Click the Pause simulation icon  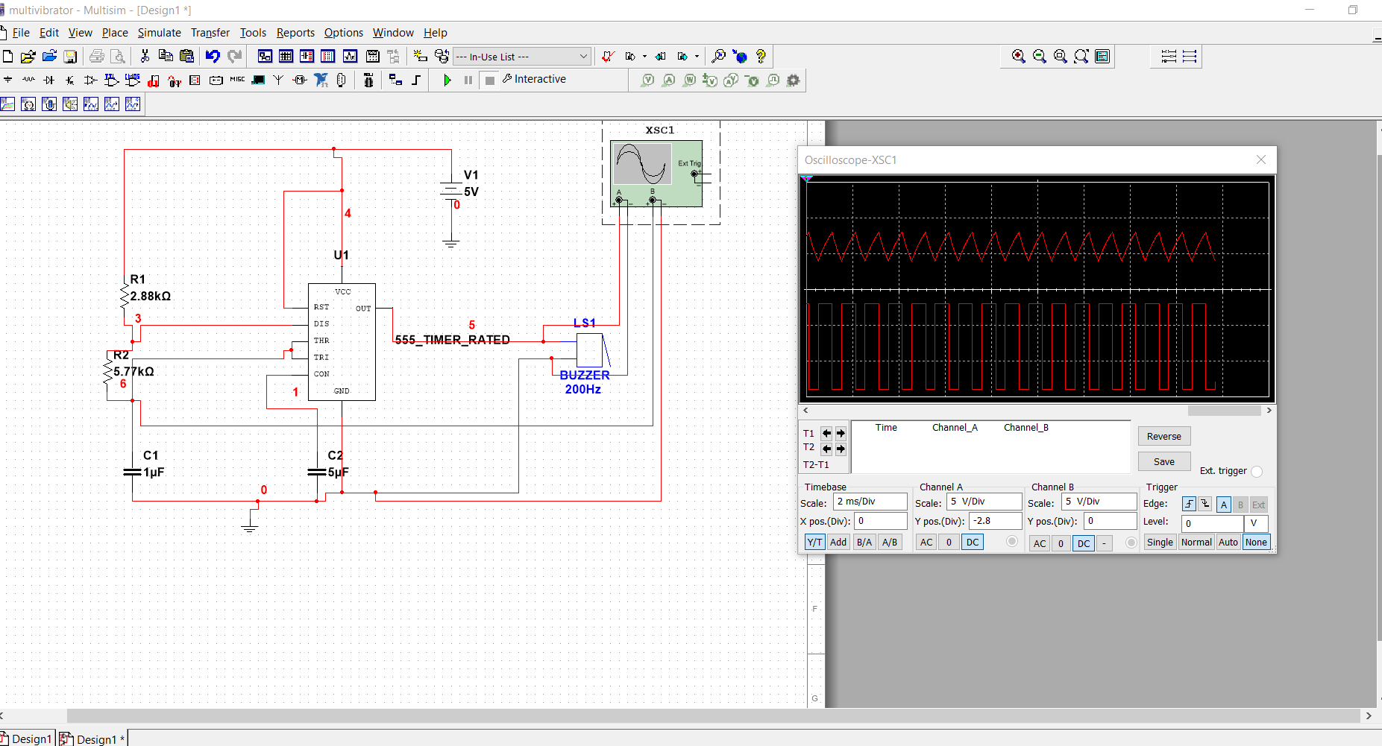coord(468,80)
